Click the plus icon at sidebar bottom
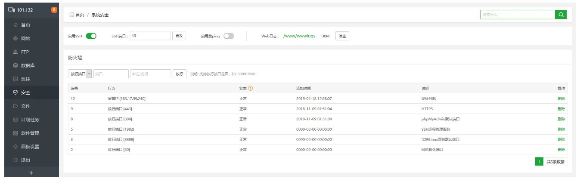 pos(31,173)
